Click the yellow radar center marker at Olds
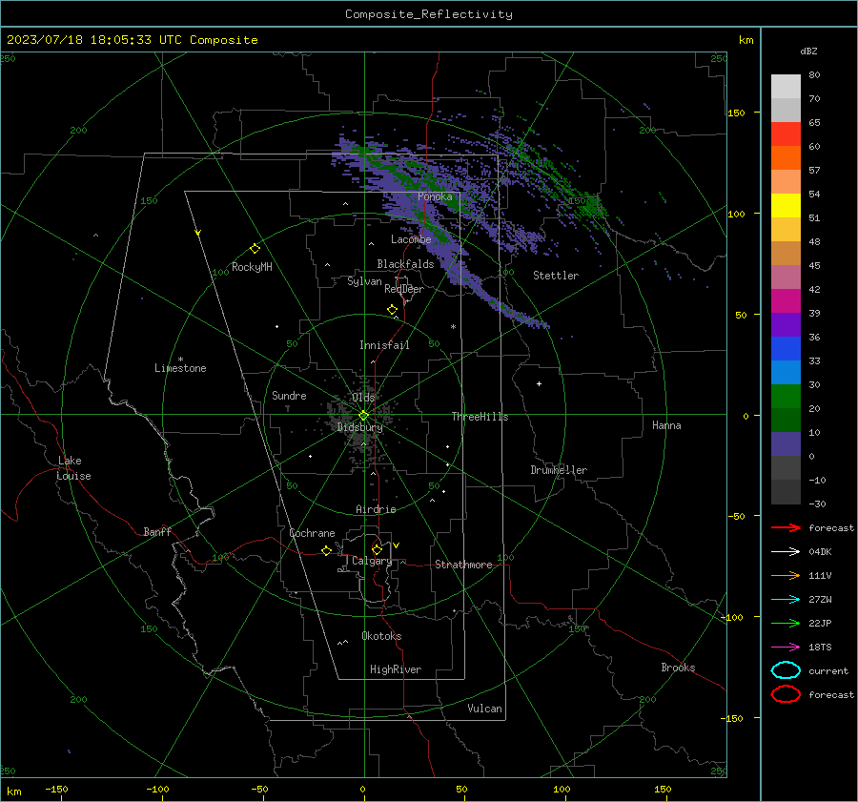 pyautogui.click(x=363, y=416)
